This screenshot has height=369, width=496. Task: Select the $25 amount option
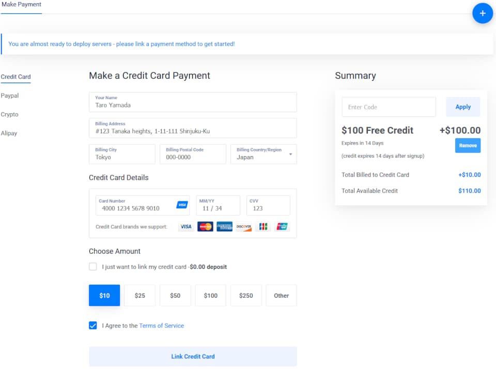140,295
